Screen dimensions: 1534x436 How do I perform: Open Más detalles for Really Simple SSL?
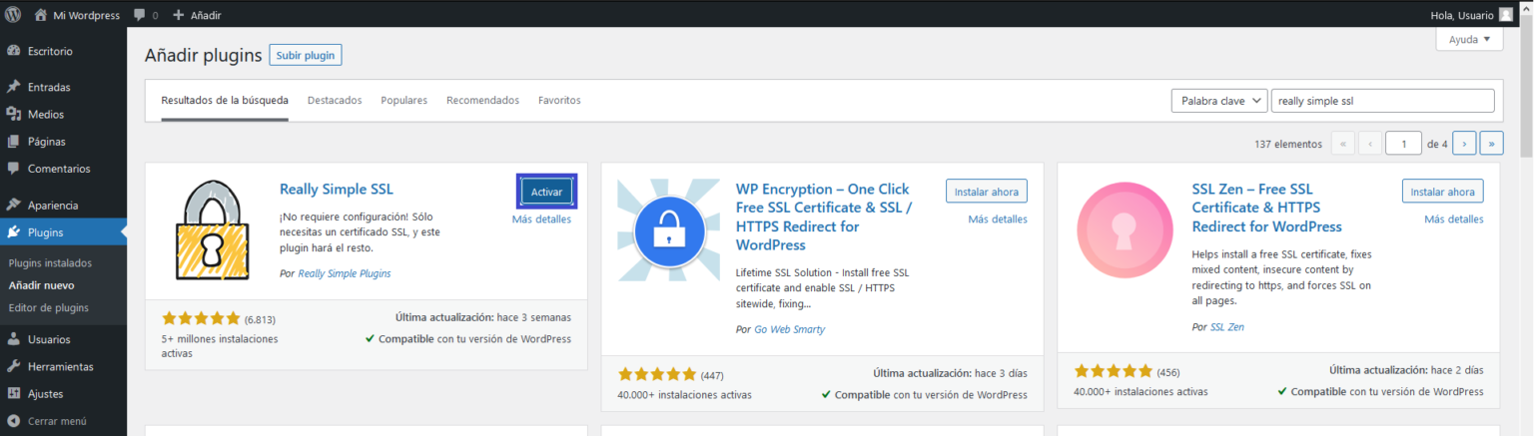click(x=541, y=219)
